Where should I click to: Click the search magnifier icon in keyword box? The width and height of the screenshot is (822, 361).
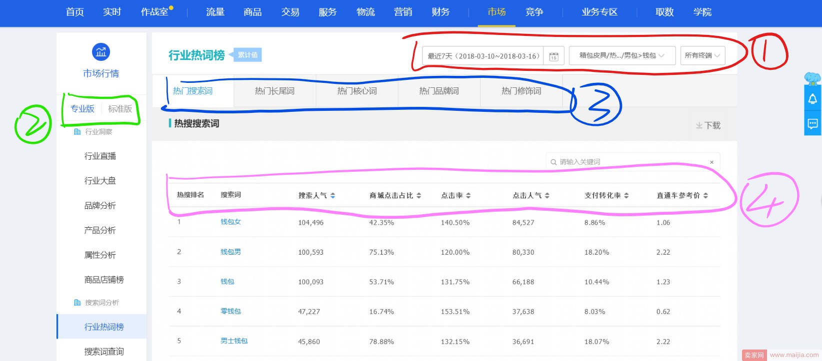point(553,162)
